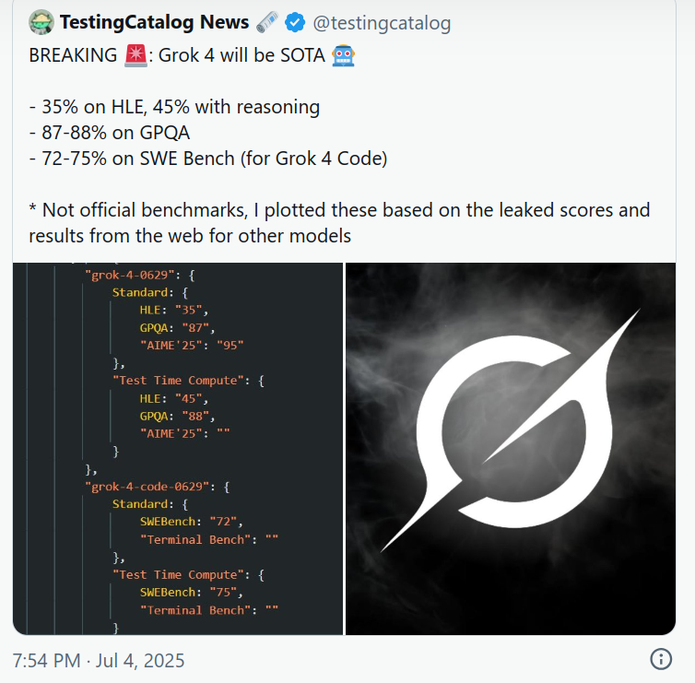Click the "grok-4-code-0629" key in code image
The height and width of the screenshot is (683, 695).
click(147, 487)
